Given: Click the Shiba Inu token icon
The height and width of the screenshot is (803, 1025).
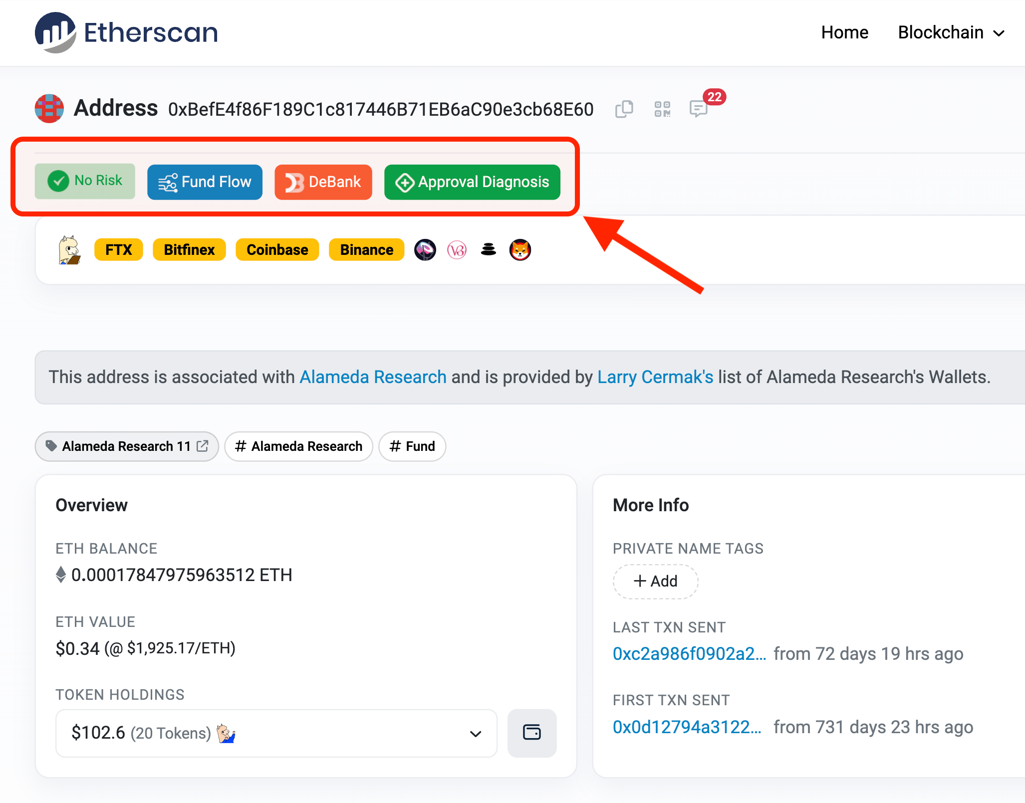Looking at the screenshot, I should (519, 250).
